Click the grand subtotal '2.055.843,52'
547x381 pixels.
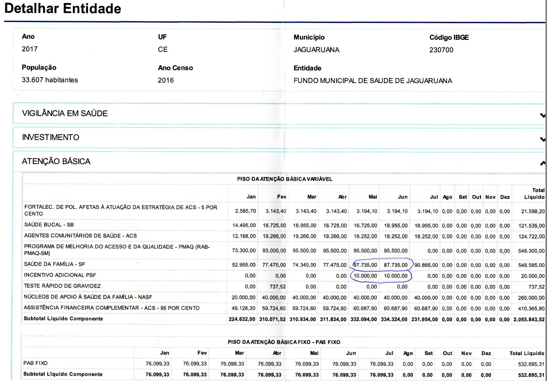529,320
